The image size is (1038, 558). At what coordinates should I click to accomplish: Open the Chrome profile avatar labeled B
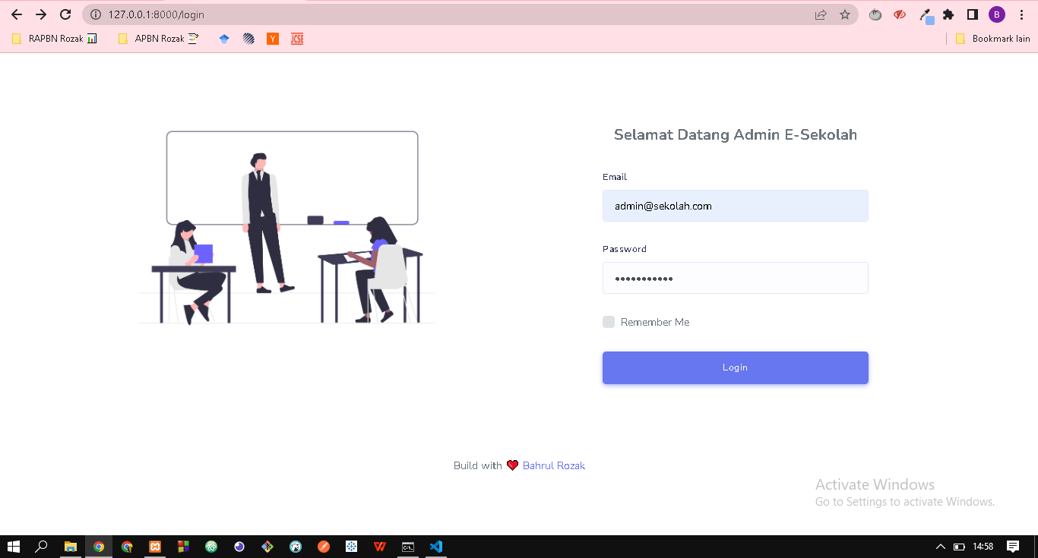pyautogui.click(x=995, y=14)
